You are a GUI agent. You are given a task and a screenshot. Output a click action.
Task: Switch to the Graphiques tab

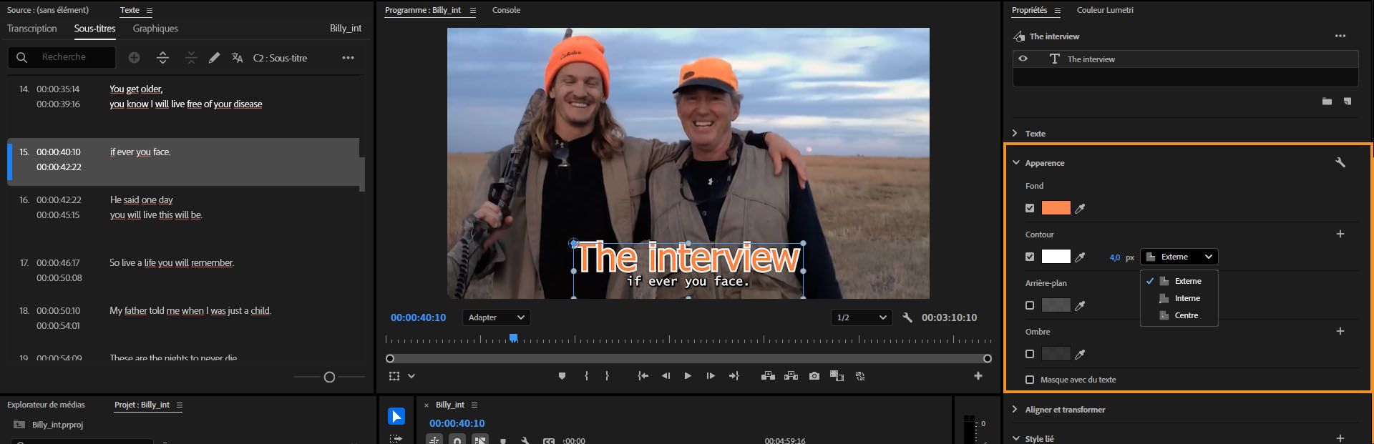point(155,29)
